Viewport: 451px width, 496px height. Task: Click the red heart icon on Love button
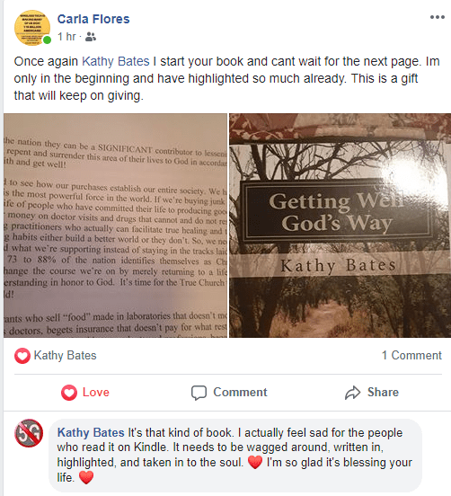[69, 393]
